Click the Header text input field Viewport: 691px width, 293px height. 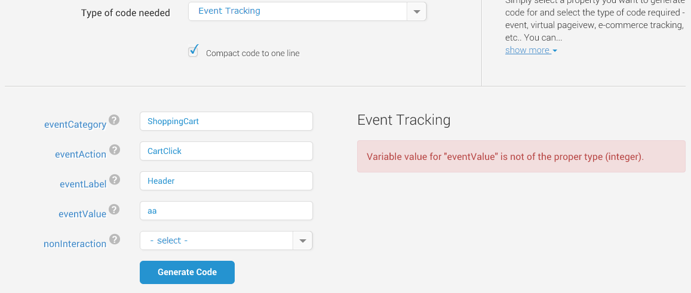226,181
